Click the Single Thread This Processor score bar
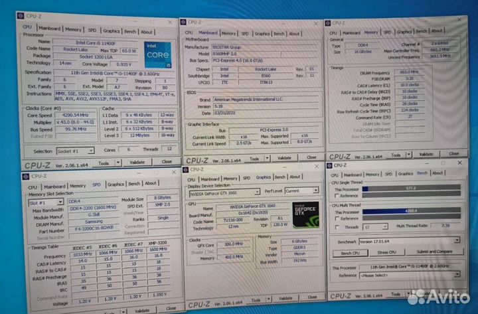 pyautogui.click(x=411, y=189)
